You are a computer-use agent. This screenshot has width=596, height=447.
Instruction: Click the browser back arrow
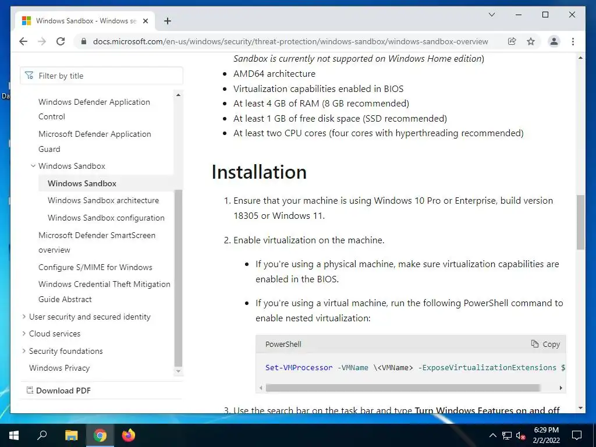23,41
